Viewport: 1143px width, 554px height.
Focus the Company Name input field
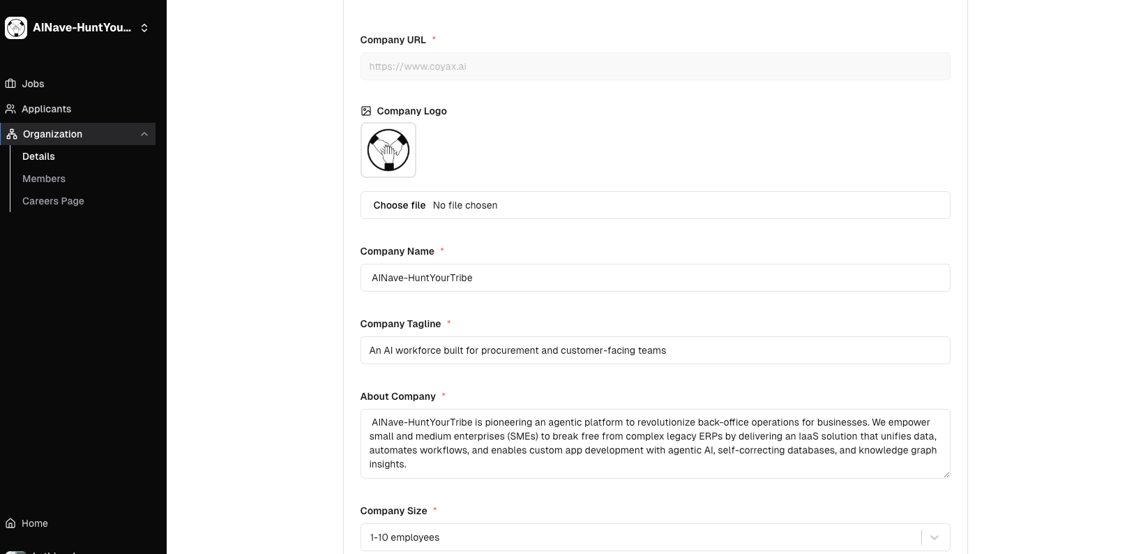(x=655, y=278)
